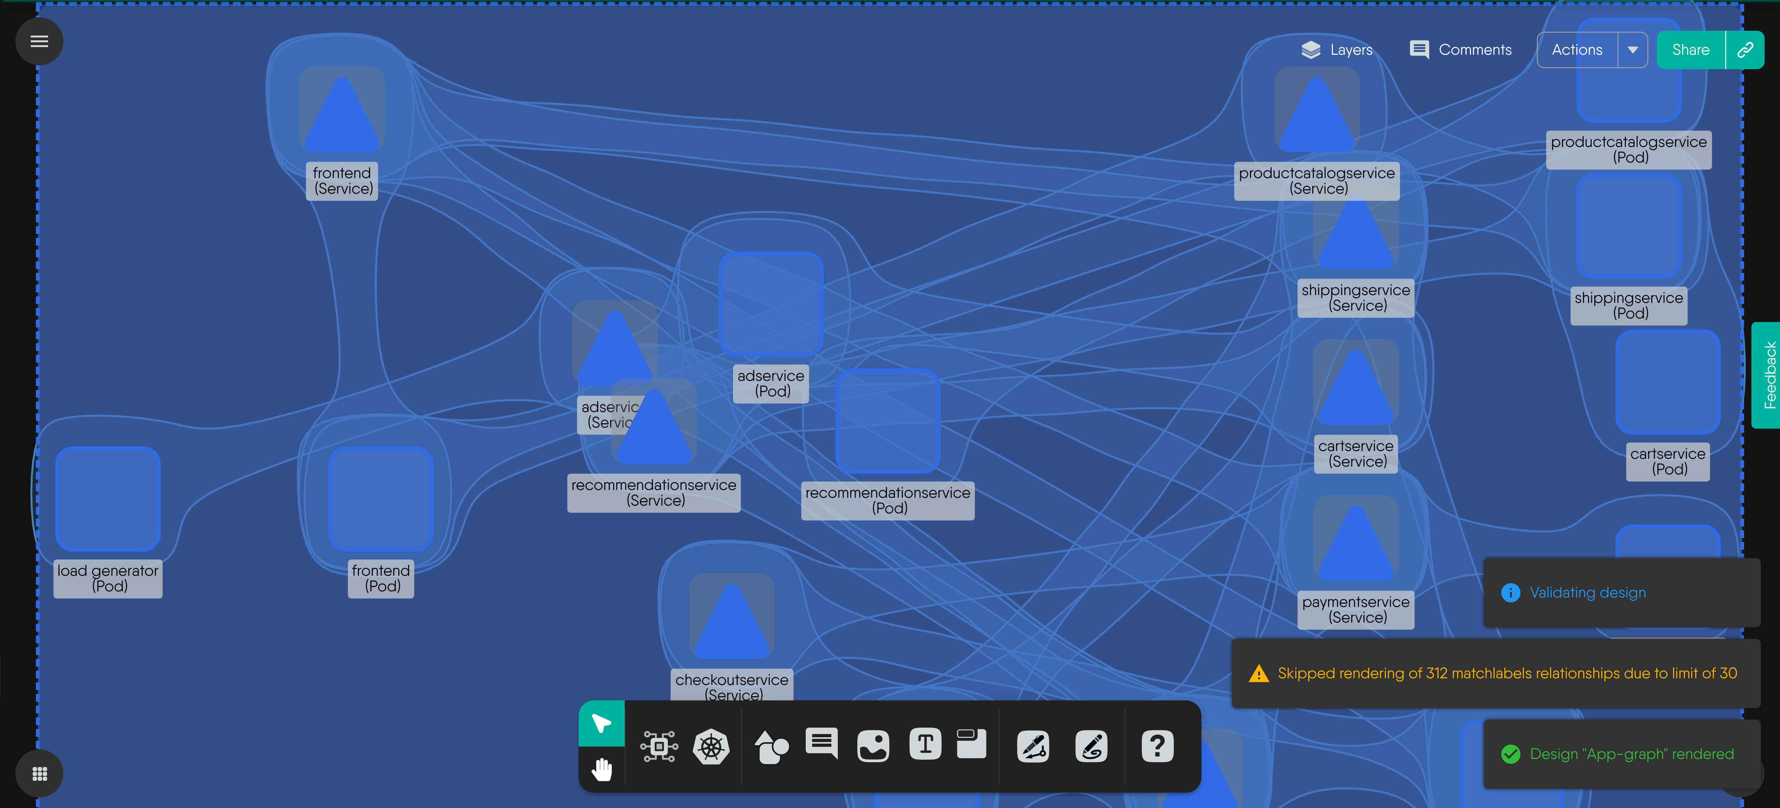Switch to the hand pan tool
This screenshot has width=1780, height=808.
[601, 768]
